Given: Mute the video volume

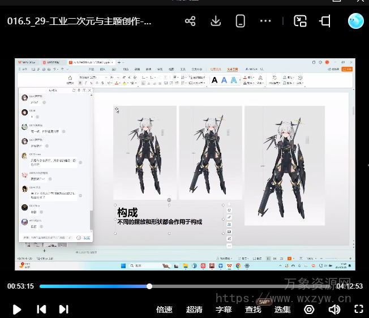Looking at the screenshot, I should click(334, 310).
